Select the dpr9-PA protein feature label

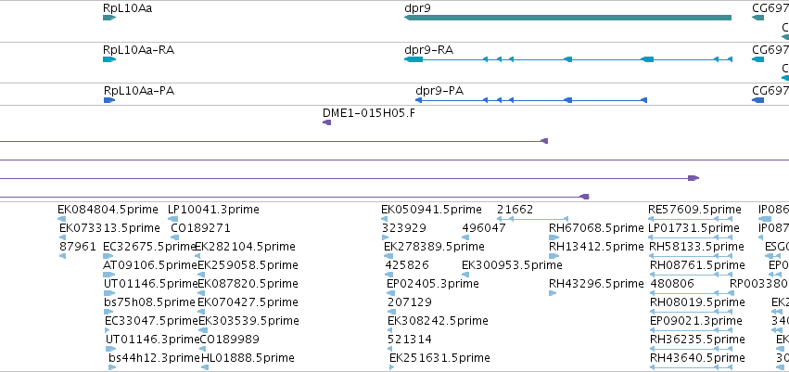tap(439, 91)
